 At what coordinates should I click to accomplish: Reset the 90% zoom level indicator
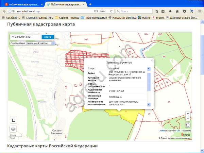coord(102,11)
